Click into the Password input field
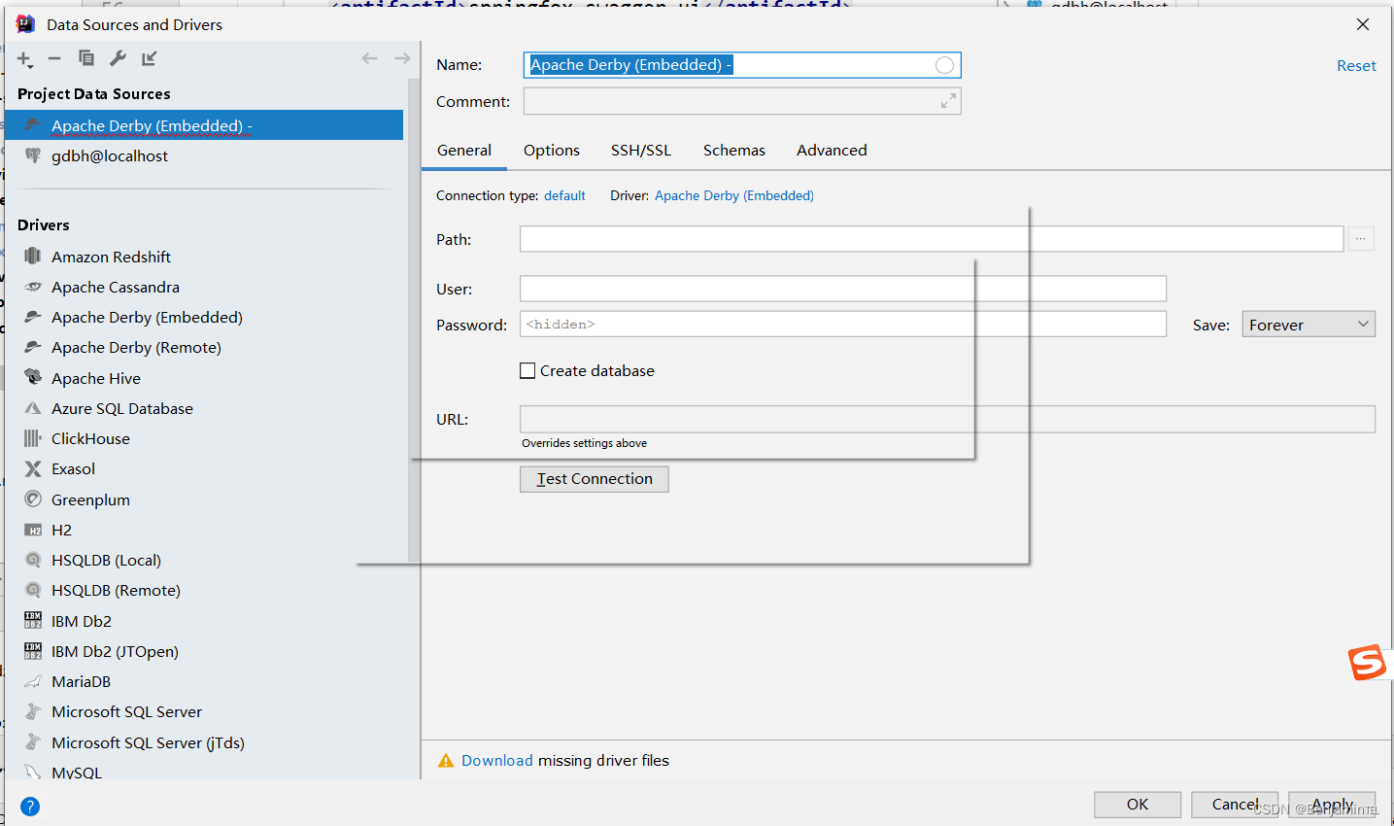This screenshot has width=1394, height=826. [843, 325]
